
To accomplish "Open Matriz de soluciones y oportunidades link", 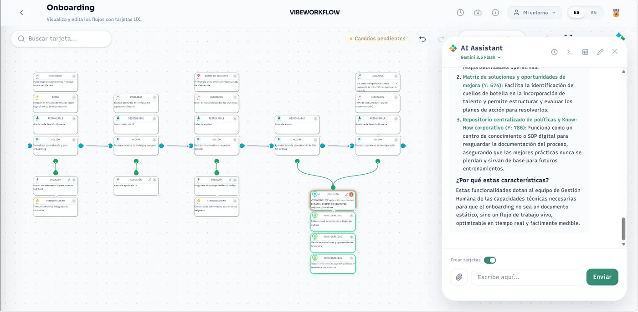I will click(x=514, y=81).
